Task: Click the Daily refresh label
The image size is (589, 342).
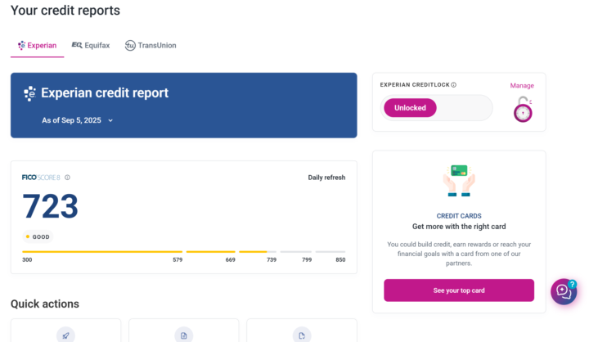Action: [x=326, y=178]
